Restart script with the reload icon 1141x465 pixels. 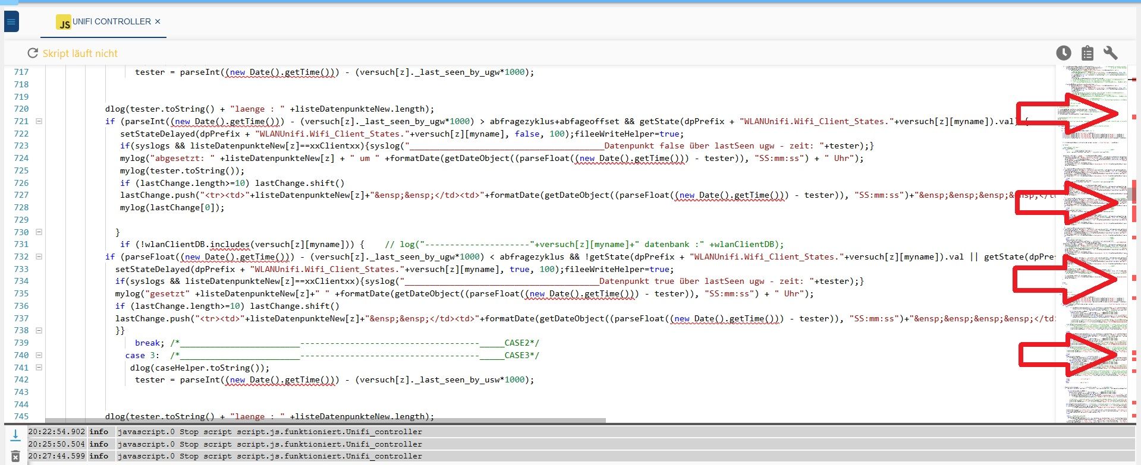[33, 53]
